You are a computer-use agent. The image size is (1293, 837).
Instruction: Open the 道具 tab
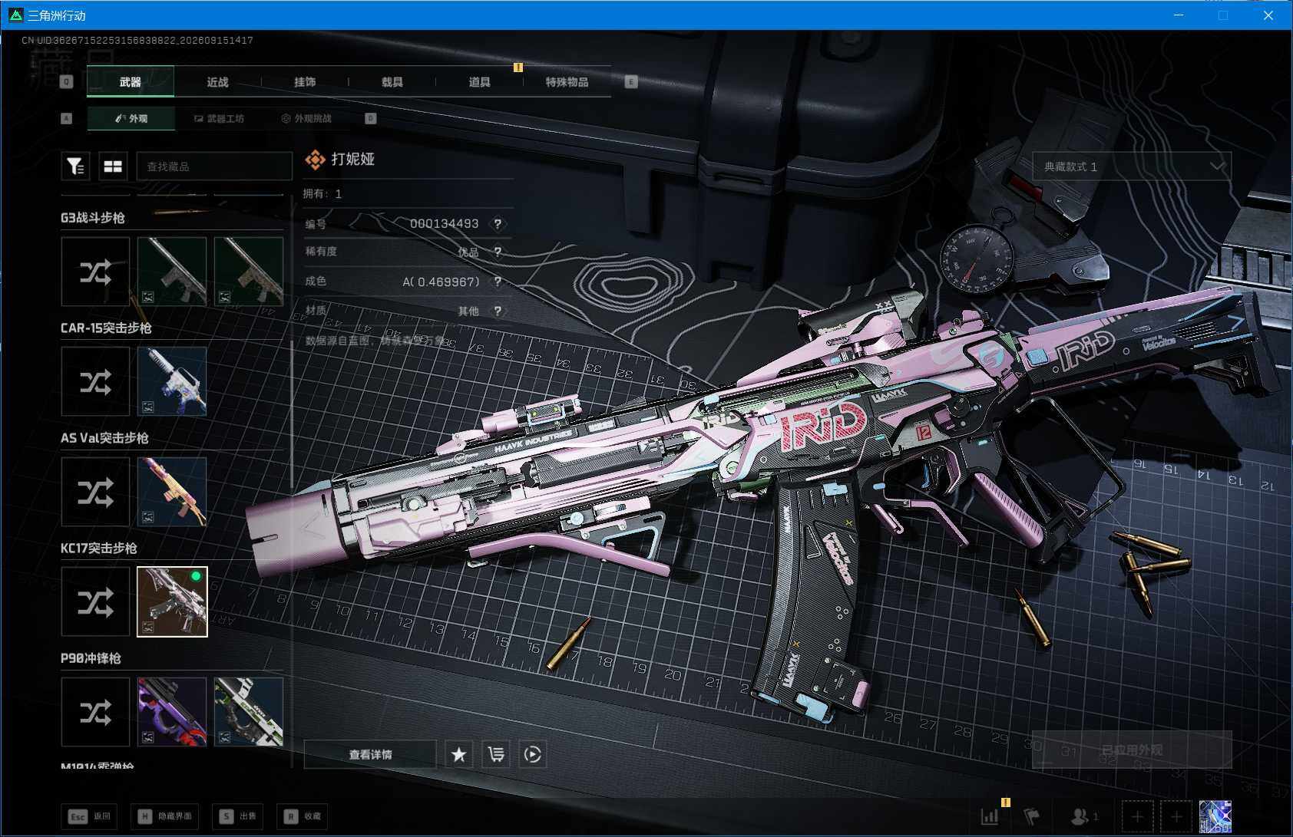(x=480, y=81)
